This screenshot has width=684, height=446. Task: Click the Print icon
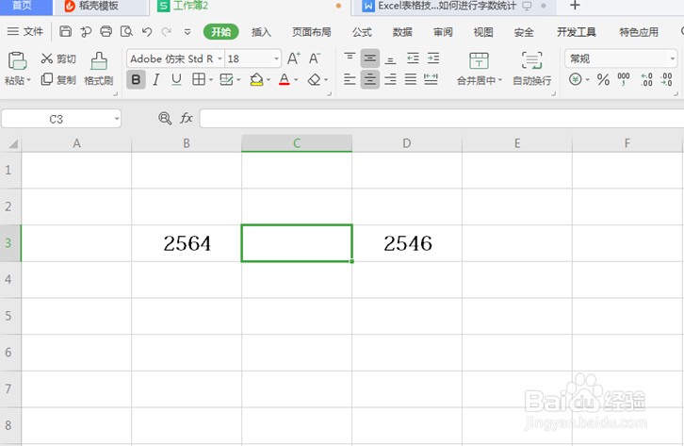[x=106, y=31]
